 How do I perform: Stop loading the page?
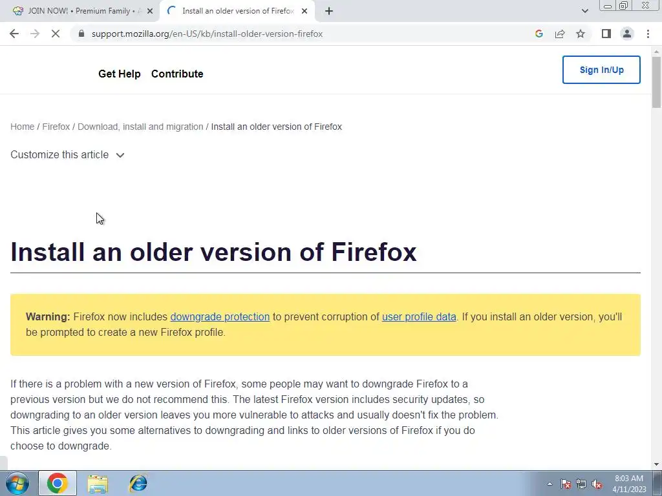[x=56, y=34]
